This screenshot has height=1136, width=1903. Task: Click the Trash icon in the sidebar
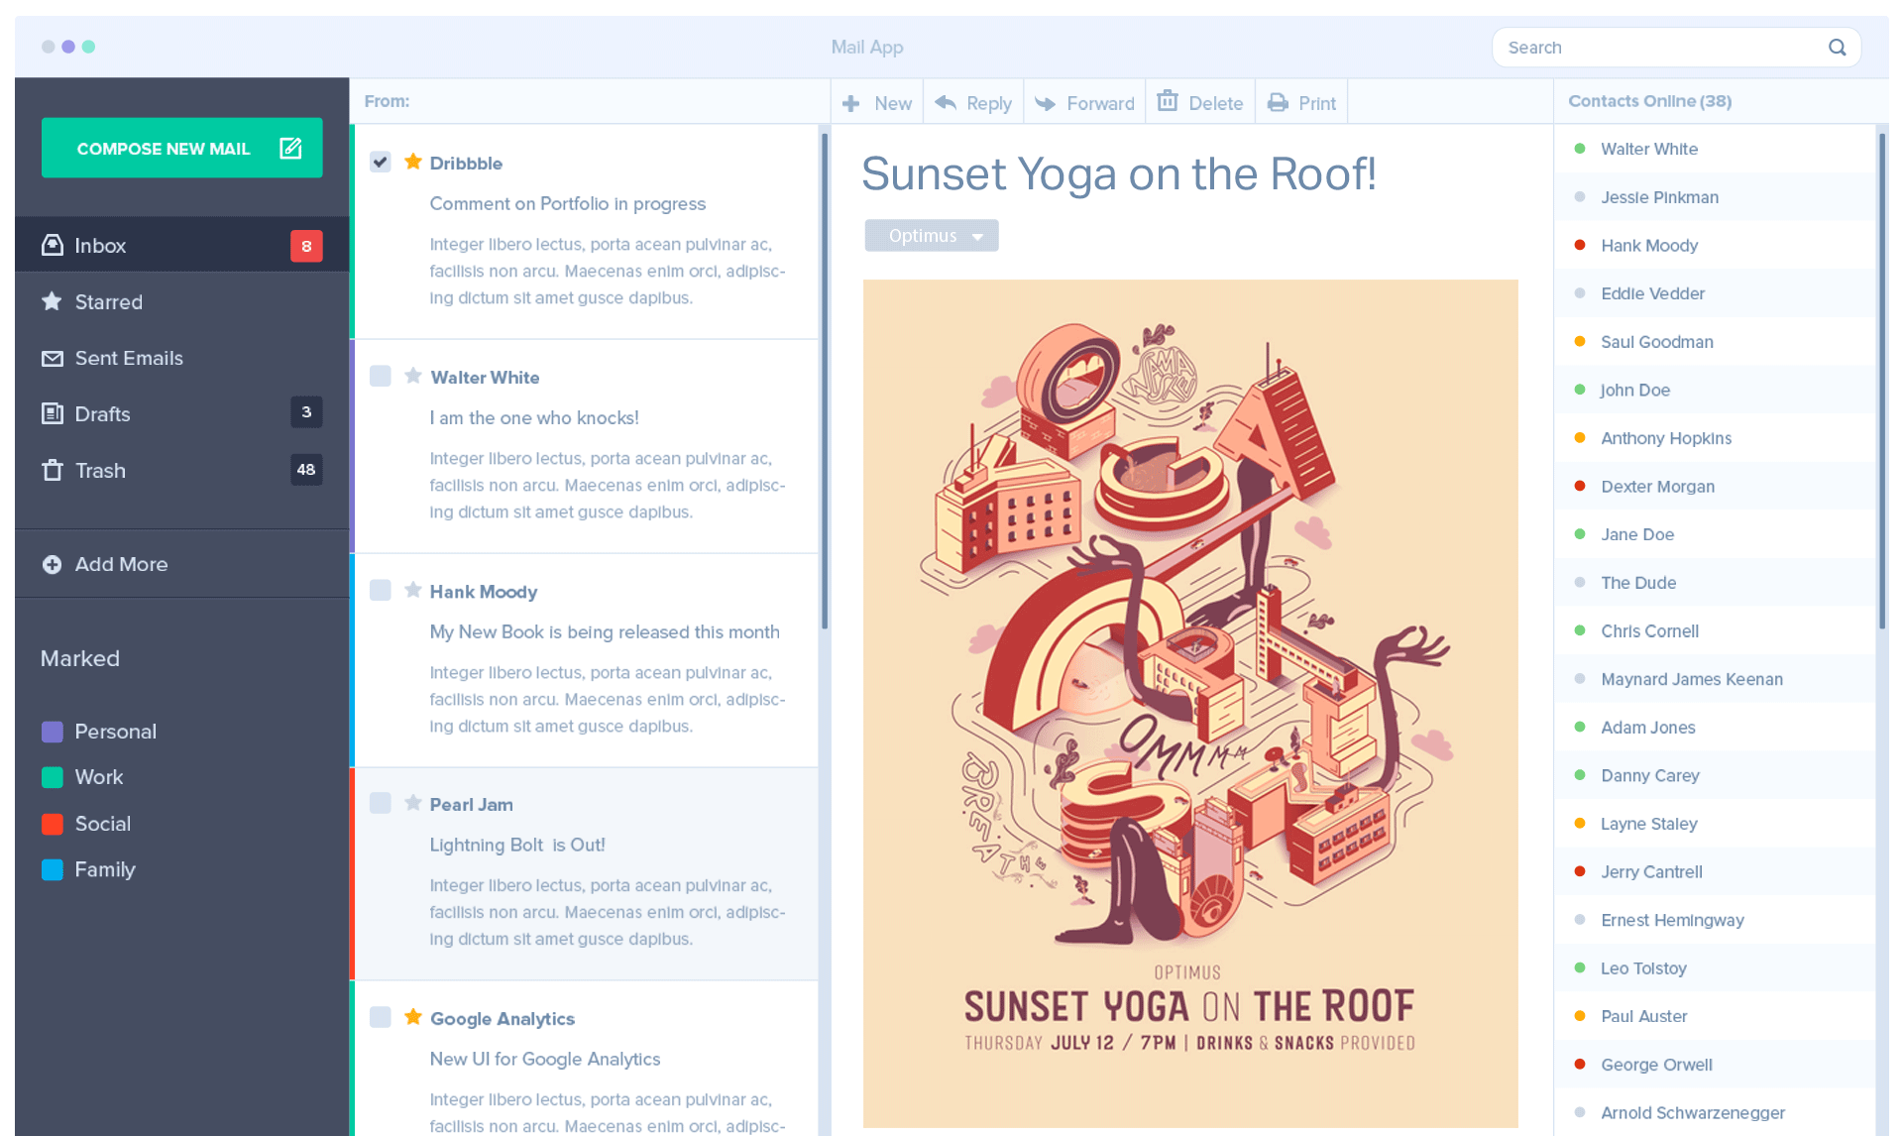(x=53, y=470)
